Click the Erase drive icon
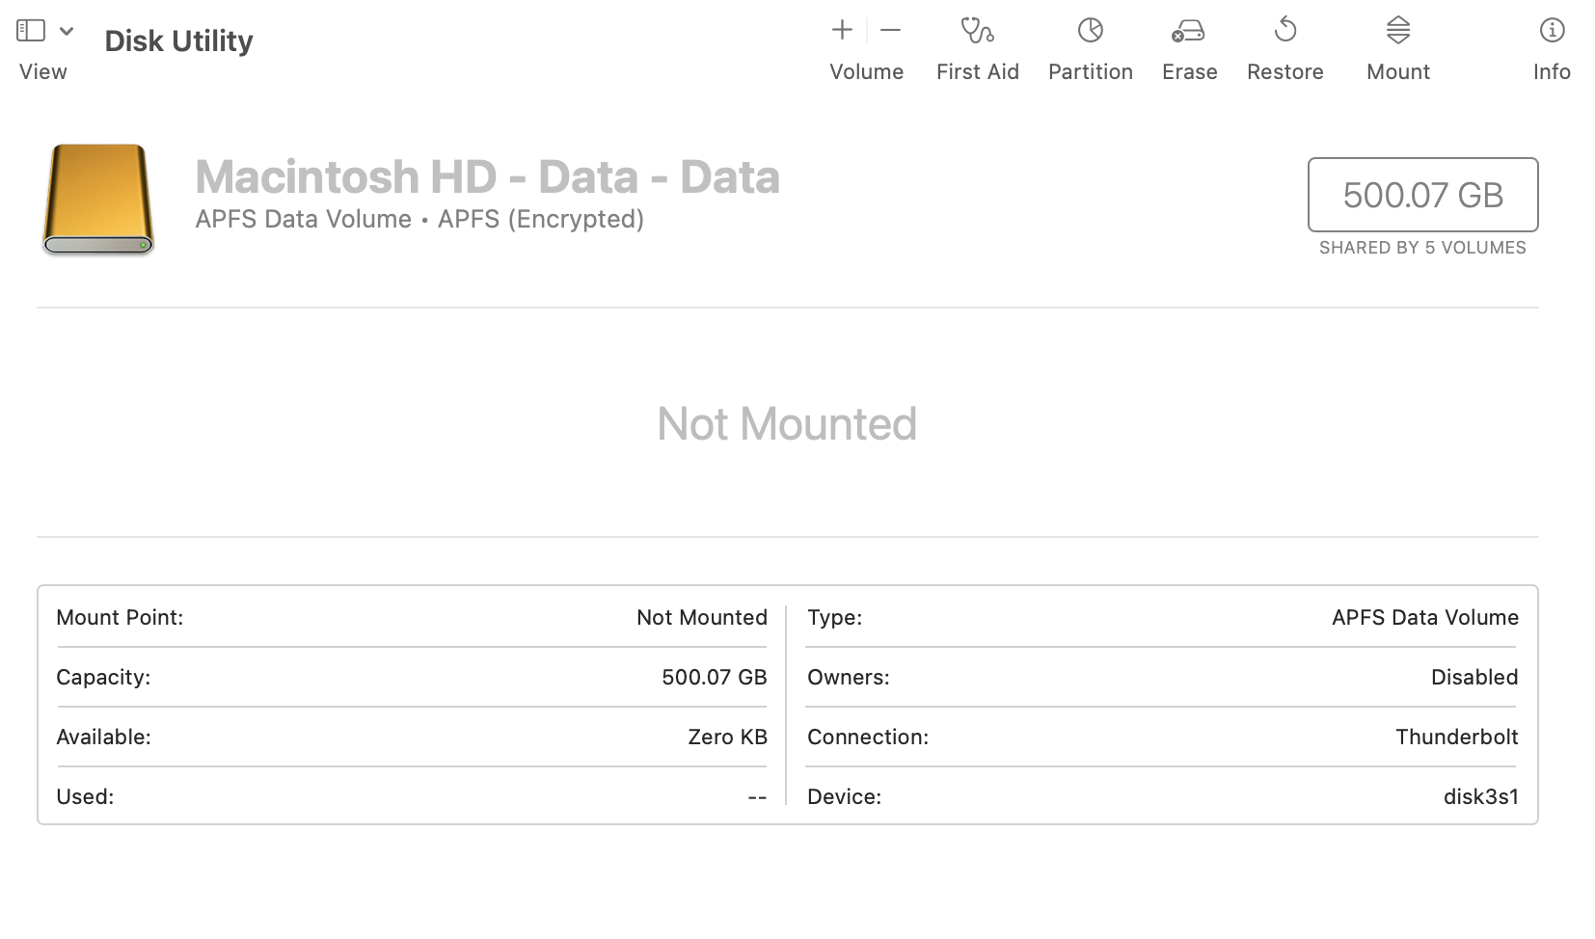 pyautogui.click(x=1188, y=31)
